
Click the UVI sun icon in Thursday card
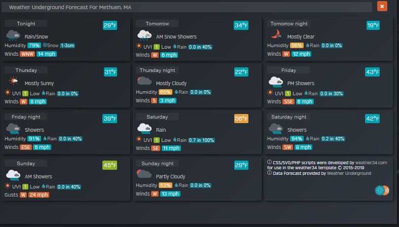[x=8, y=92]
